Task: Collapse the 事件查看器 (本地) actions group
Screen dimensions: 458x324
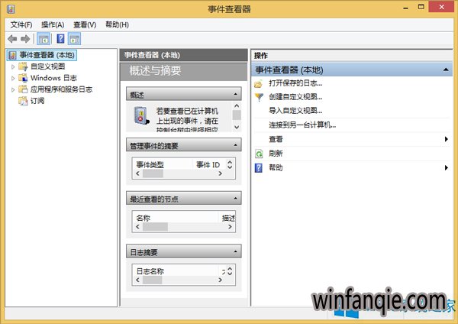Action: pyautogui.click(x=446, y=70)
